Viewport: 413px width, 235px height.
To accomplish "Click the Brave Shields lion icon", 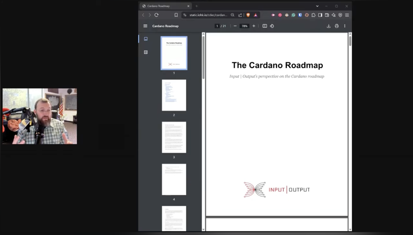I will (x=248, y=15).
